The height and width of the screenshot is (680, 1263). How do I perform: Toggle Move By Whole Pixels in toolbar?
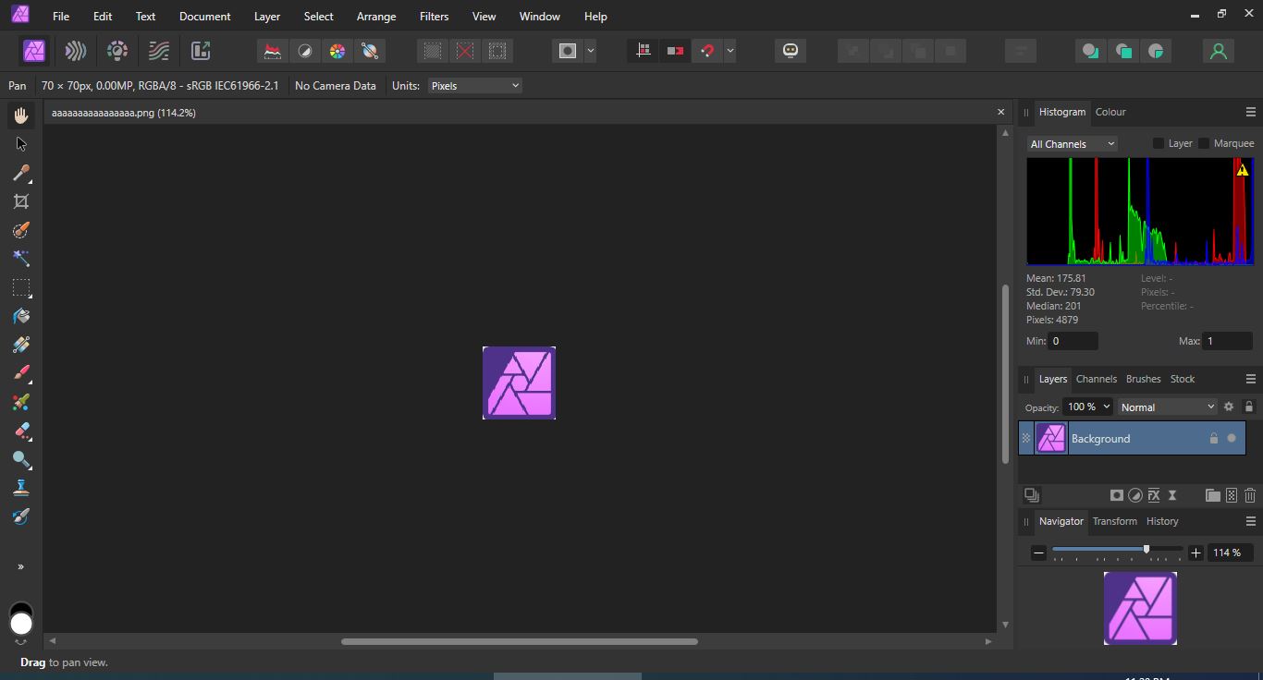point(675,51)
